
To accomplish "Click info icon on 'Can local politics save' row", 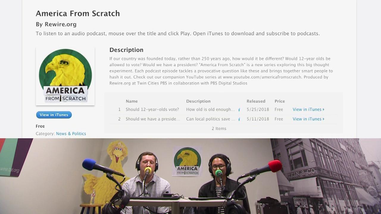I will pyautogui.click(x=239, y=119).
